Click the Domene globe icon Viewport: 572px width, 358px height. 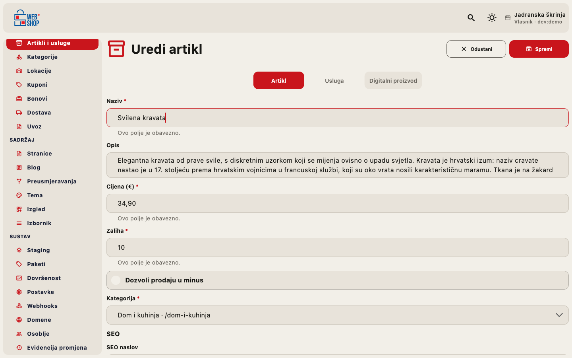click(x=19, y=320)
